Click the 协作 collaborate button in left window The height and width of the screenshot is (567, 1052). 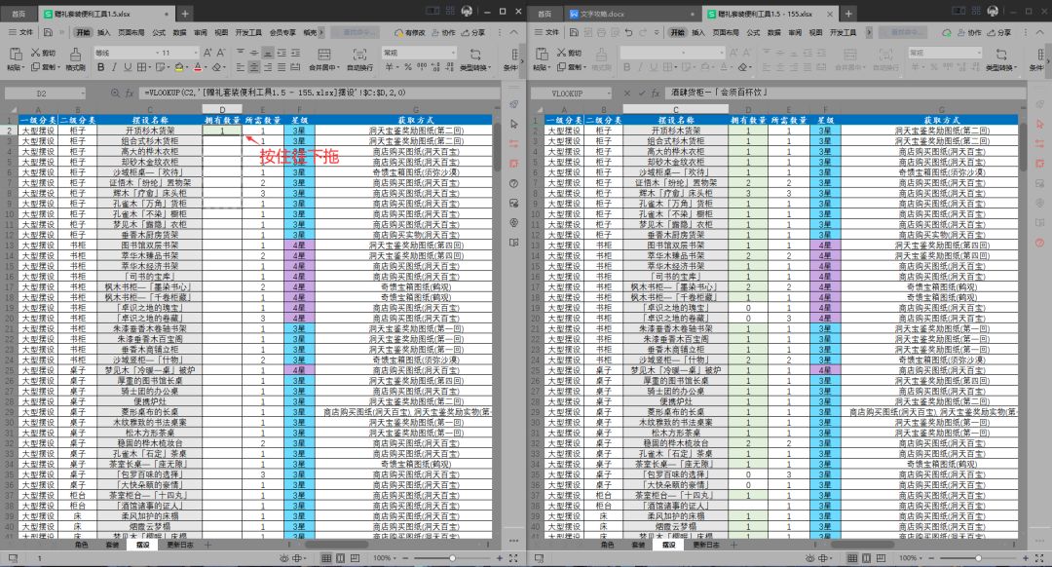pos(443,32)
